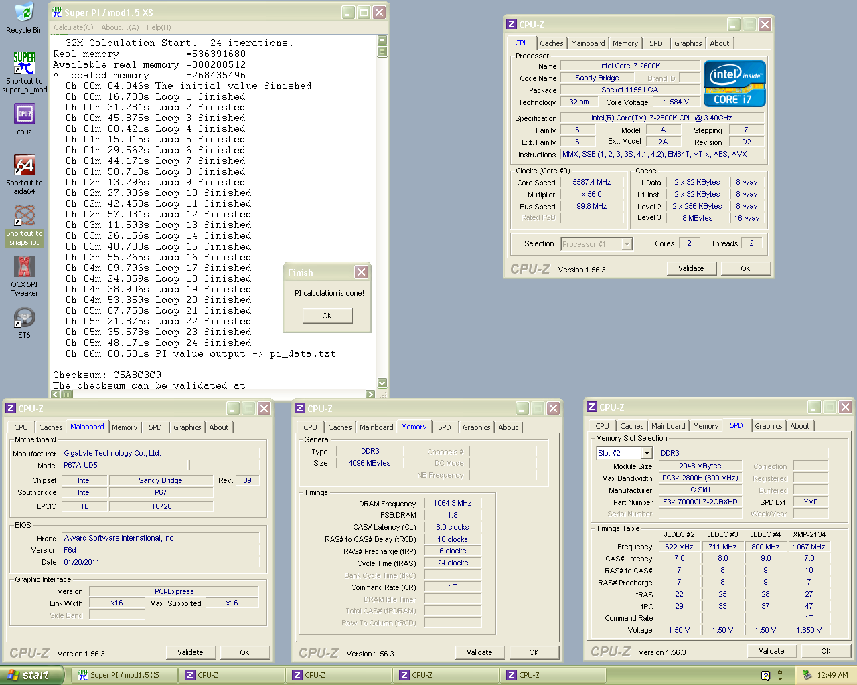The height and width of the screenshot is (685, 857).
Task: Click the help icon in system tray
Action: 766,676
